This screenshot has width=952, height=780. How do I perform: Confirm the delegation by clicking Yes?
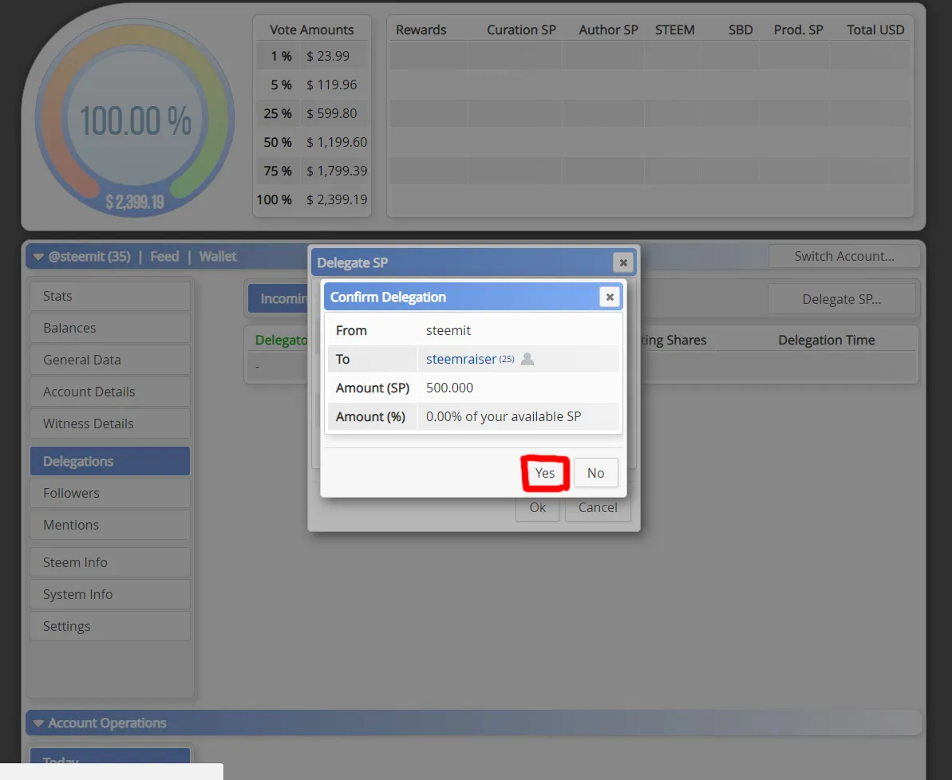[544, 473]
